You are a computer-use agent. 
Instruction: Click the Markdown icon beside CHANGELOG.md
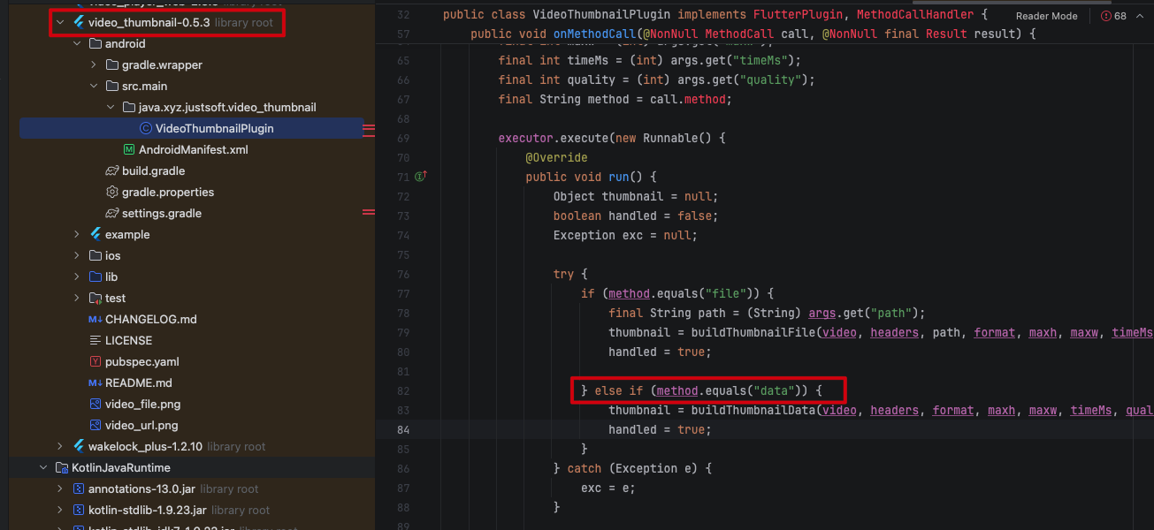[x=96, y=319]
